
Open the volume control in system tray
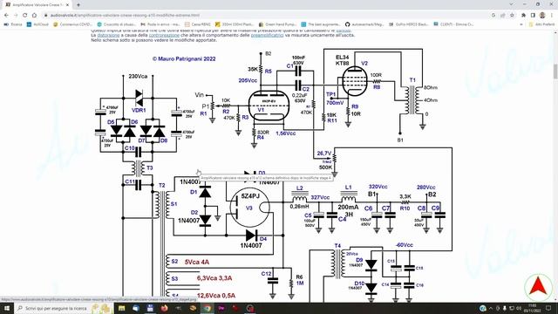(519, 308)
